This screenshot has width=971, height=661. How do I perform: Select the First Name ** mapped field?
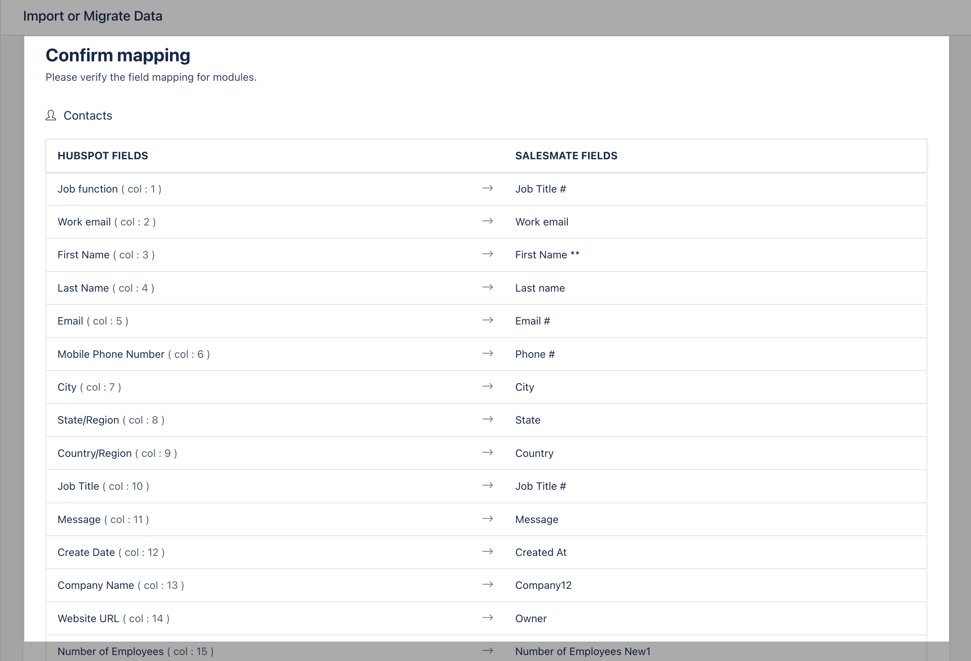(547, 254)
